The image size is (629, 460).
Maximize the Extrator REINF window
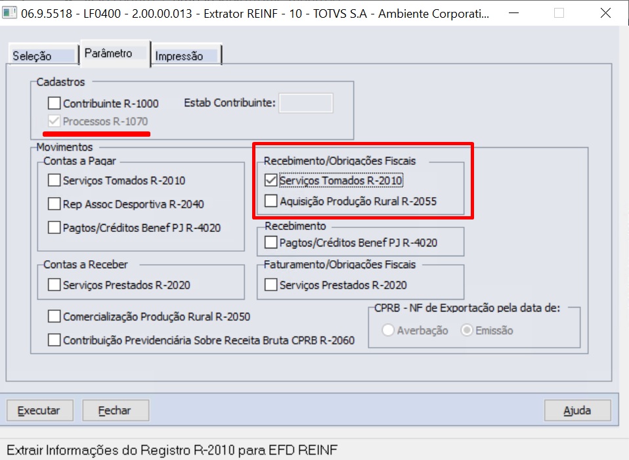[x=559, y=13]
